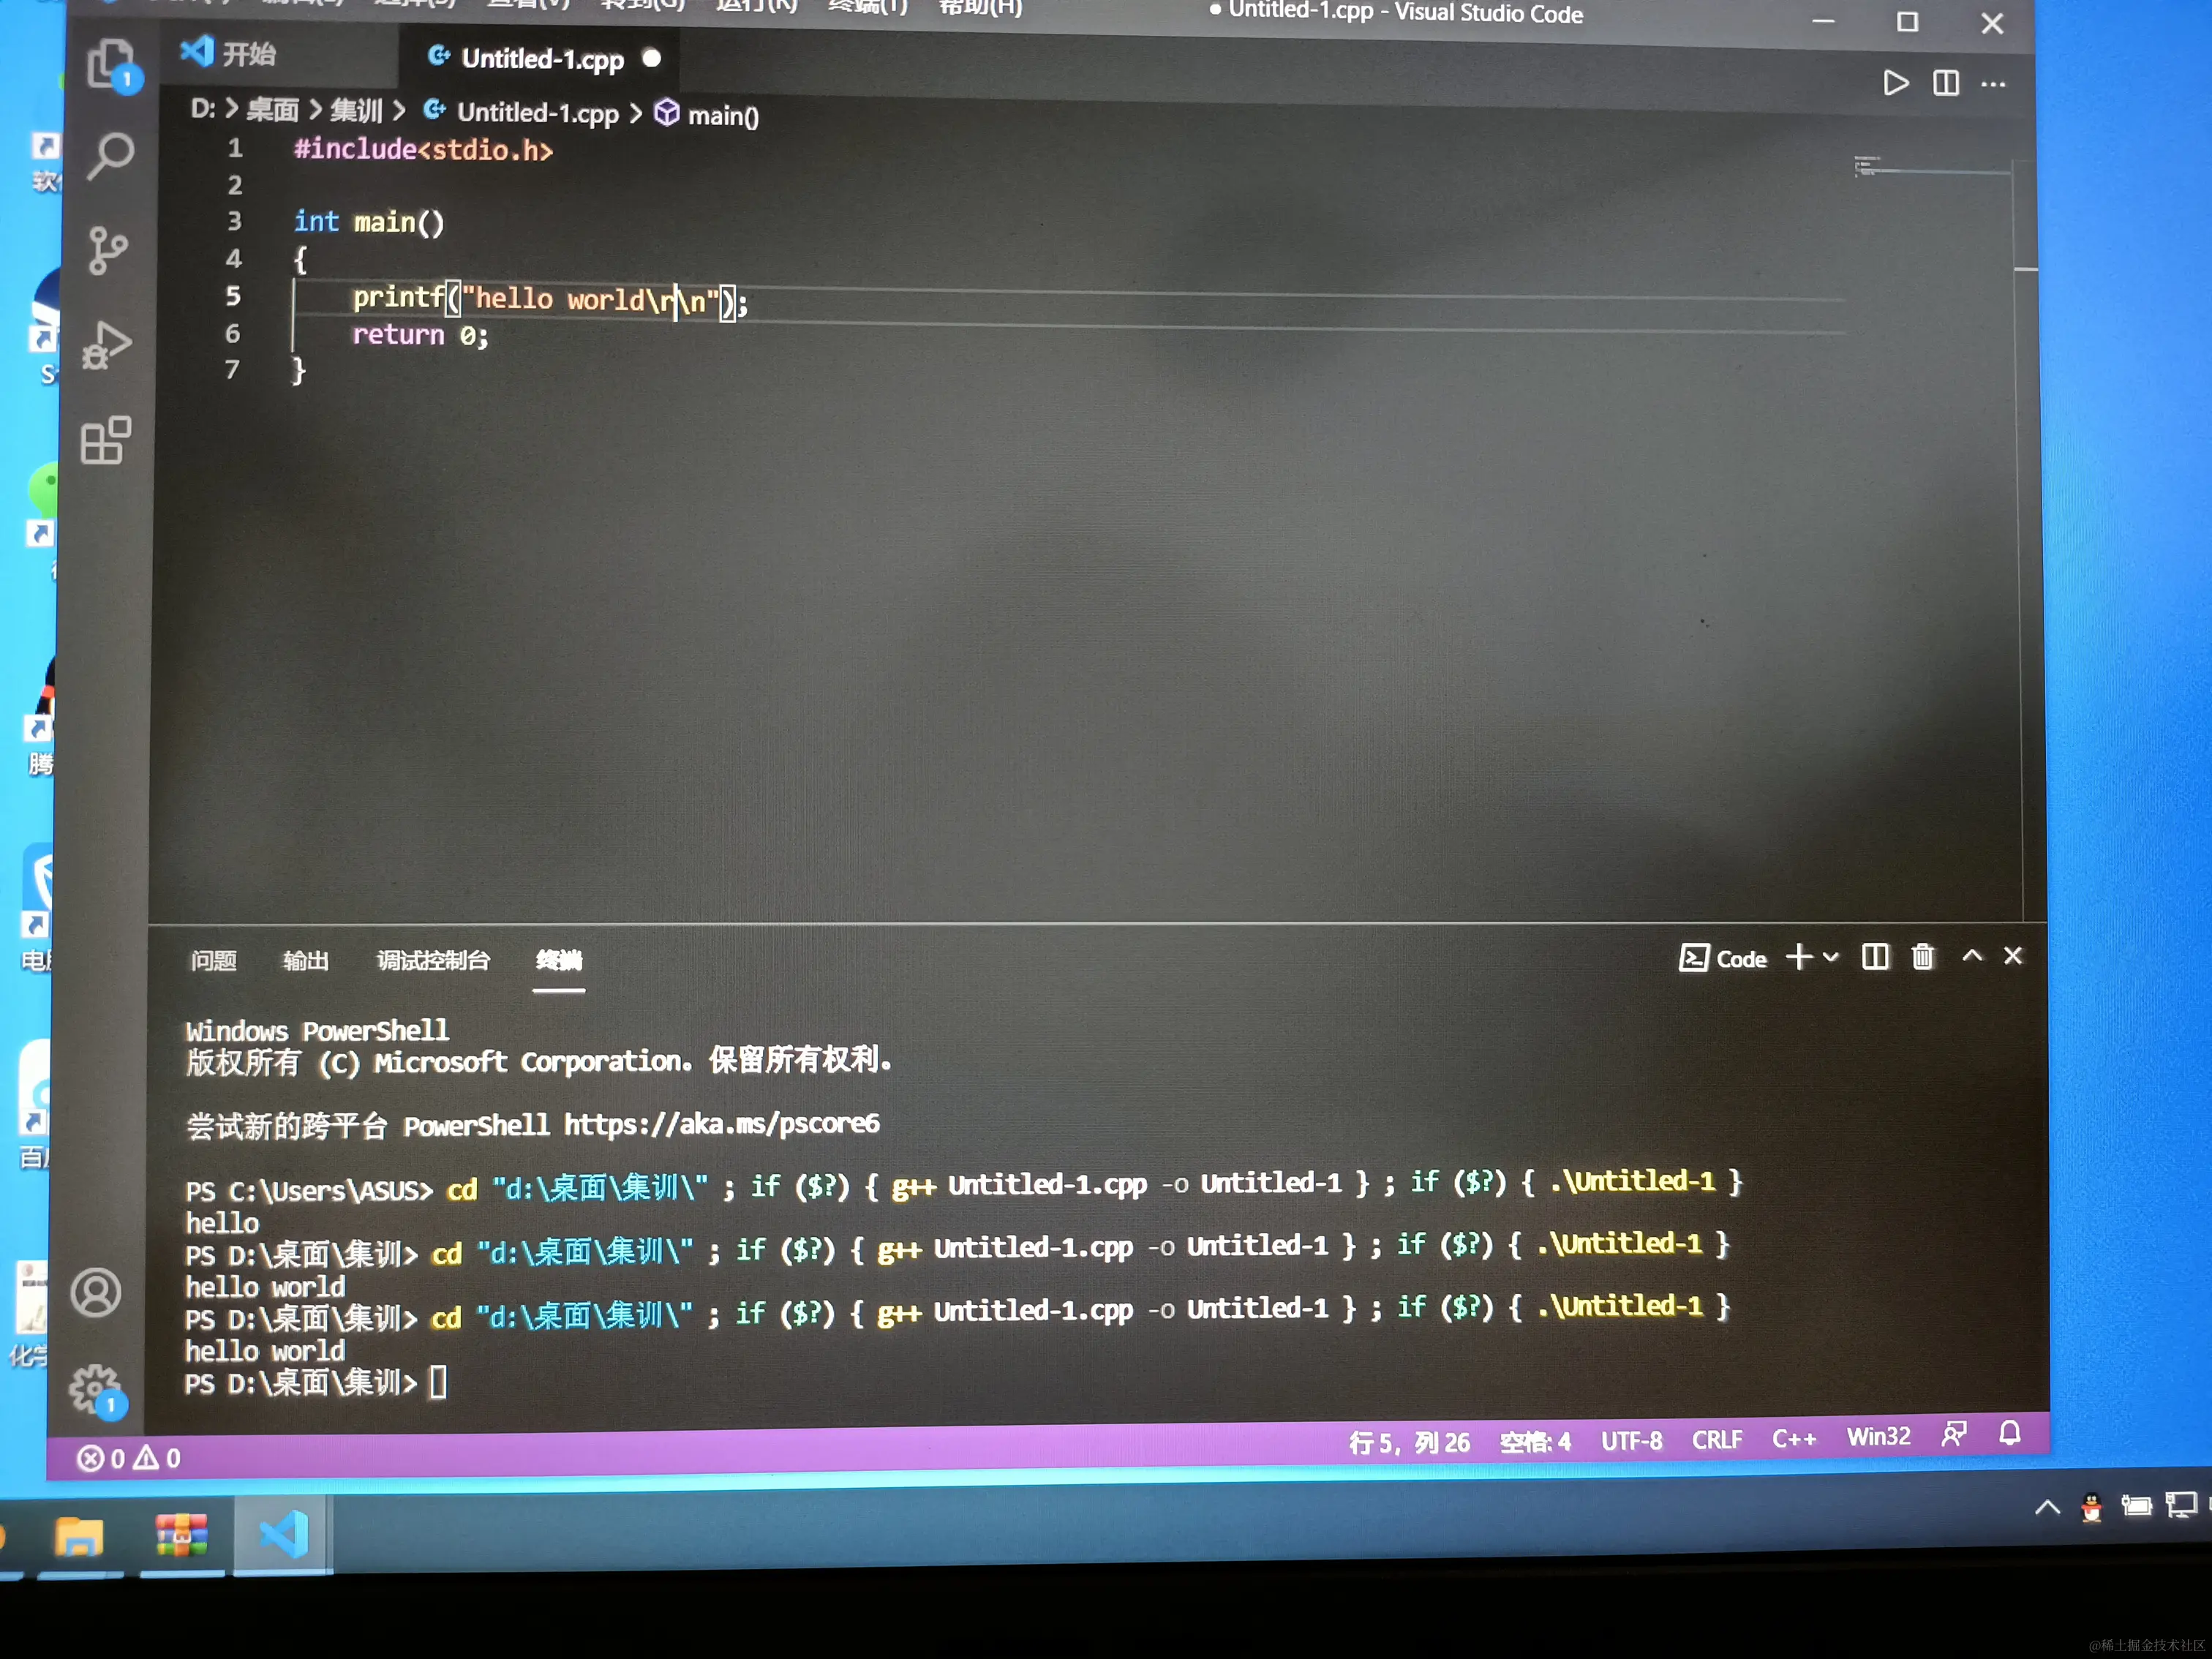Split the terminal panel
Image resolution: width=2212 pixels, height=1659 pixels.
click(1875, 957)
